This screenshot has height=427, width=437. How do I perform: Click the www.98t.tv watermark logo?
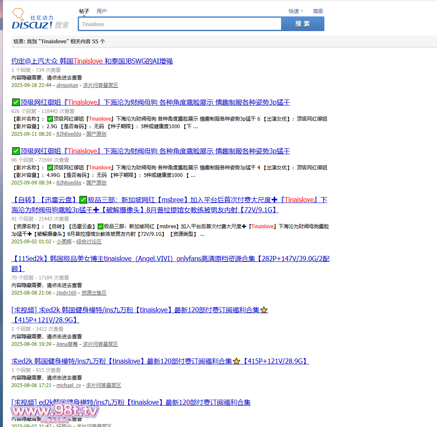(54, 411)
